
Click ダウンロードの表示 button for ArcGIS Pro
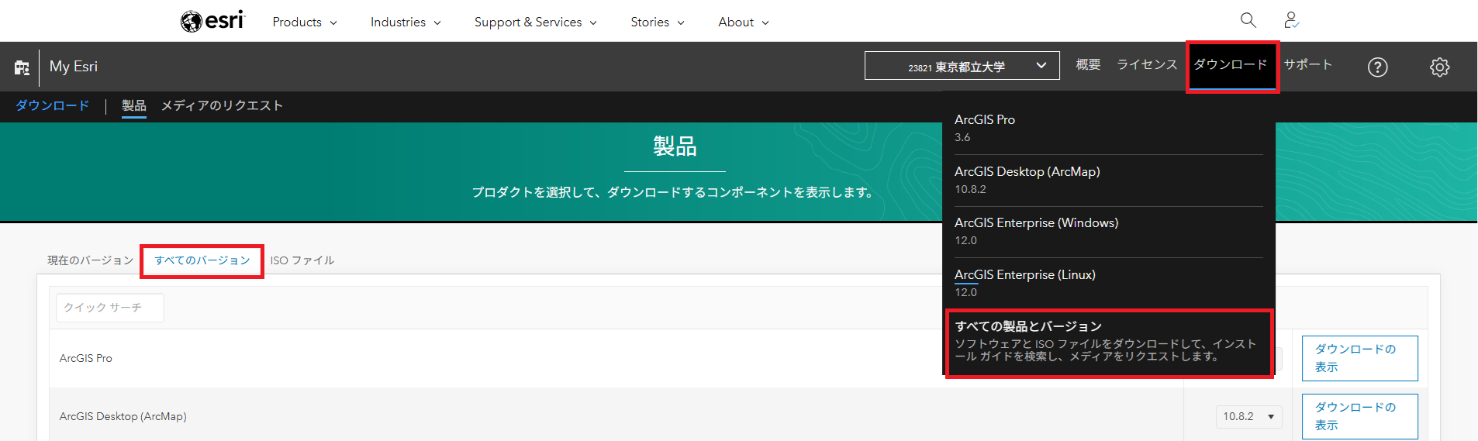coord(1359,358)
